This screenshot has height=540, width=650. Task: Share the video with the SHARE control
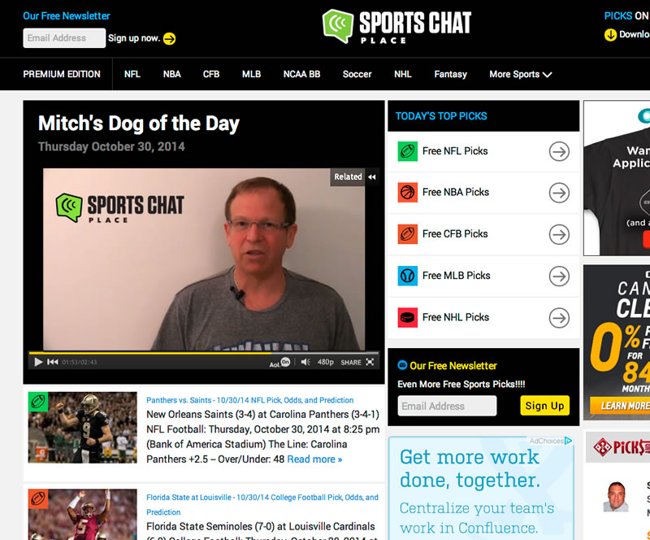tap(351, 363)
